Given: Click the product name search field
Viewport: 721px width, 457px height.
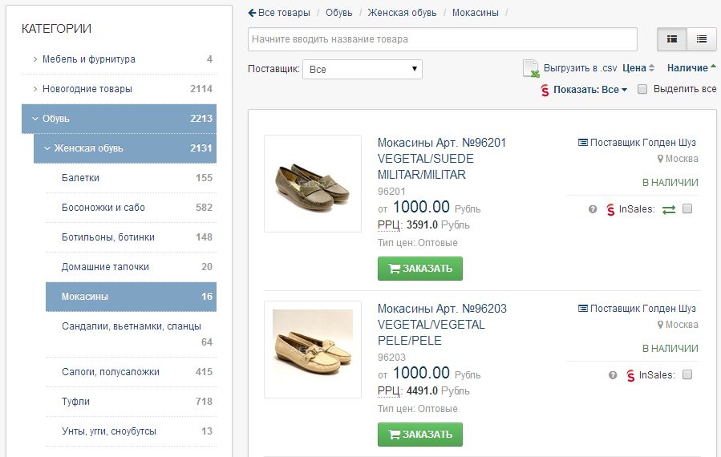Looking at the screenshot, I should [443, 39].
